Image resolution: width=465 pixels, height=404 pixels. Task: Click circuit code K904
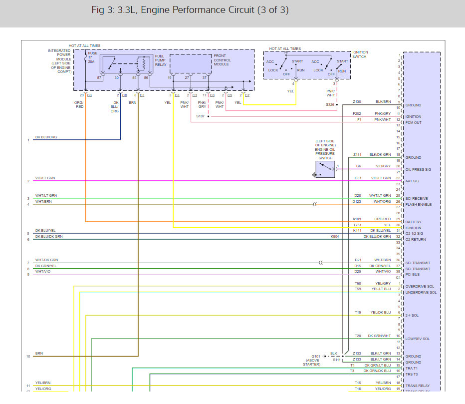coord(334,236)
